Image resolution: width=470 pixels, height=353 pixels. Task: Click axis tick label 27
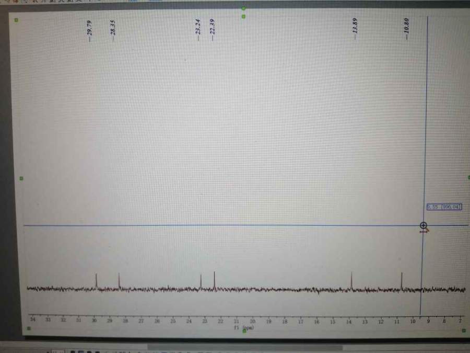tap(141, 321)
